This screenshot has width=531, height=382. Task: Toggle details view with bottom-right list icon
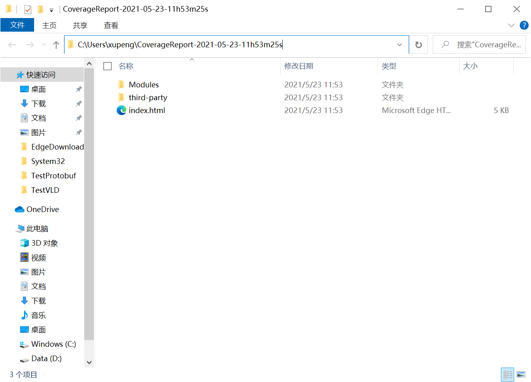(x=507, y=374)
